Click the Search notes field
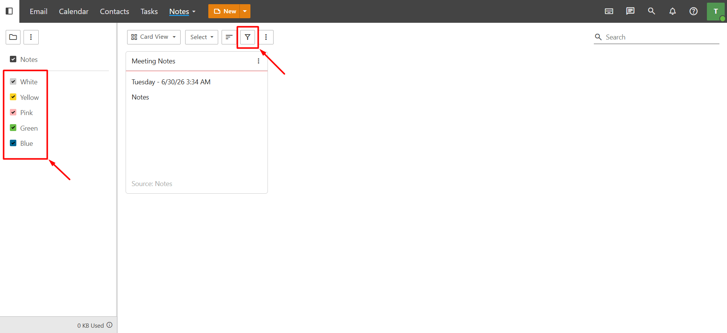The image size is (727, 333). tap(656, 37)
